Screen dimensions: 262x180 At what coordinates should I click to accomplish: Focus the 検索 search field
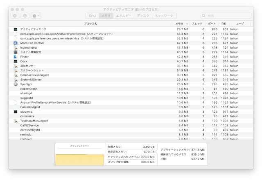click(x=226, y=16)
